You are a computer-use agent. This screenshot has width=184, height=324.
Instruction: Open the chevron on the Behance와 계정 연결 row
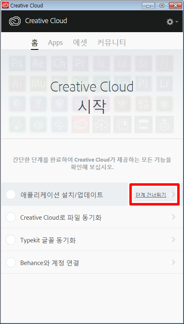173,263
